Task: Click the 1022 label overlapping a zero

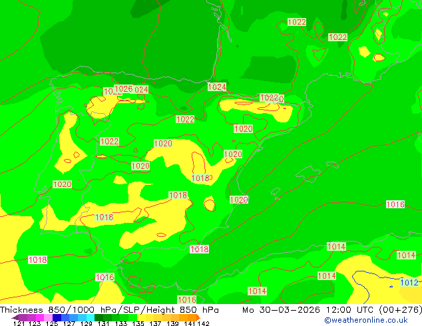Action: click(269, 97)
